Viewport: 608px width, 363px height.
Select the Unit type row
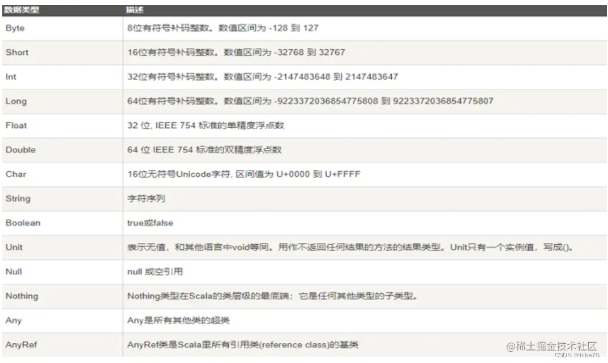(14, 247)
